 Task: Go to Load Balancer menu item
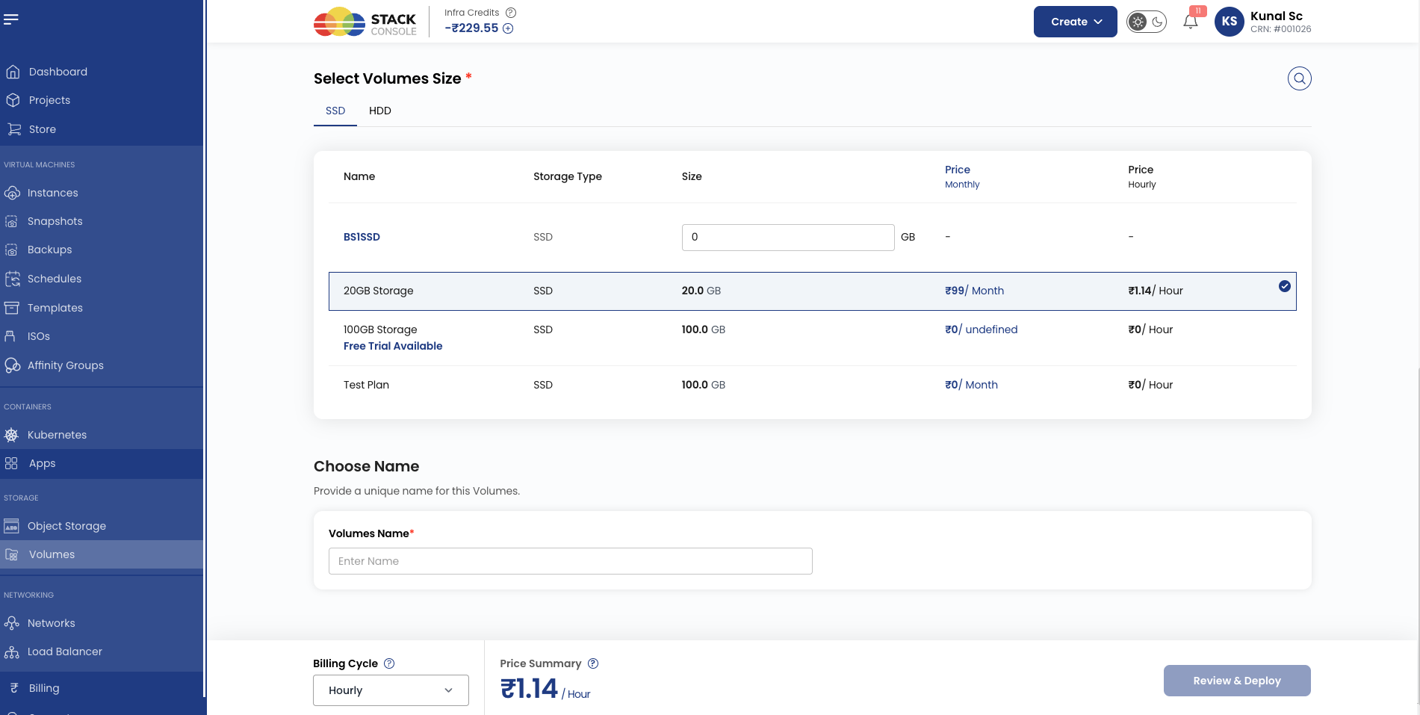(x=65, y=651)
